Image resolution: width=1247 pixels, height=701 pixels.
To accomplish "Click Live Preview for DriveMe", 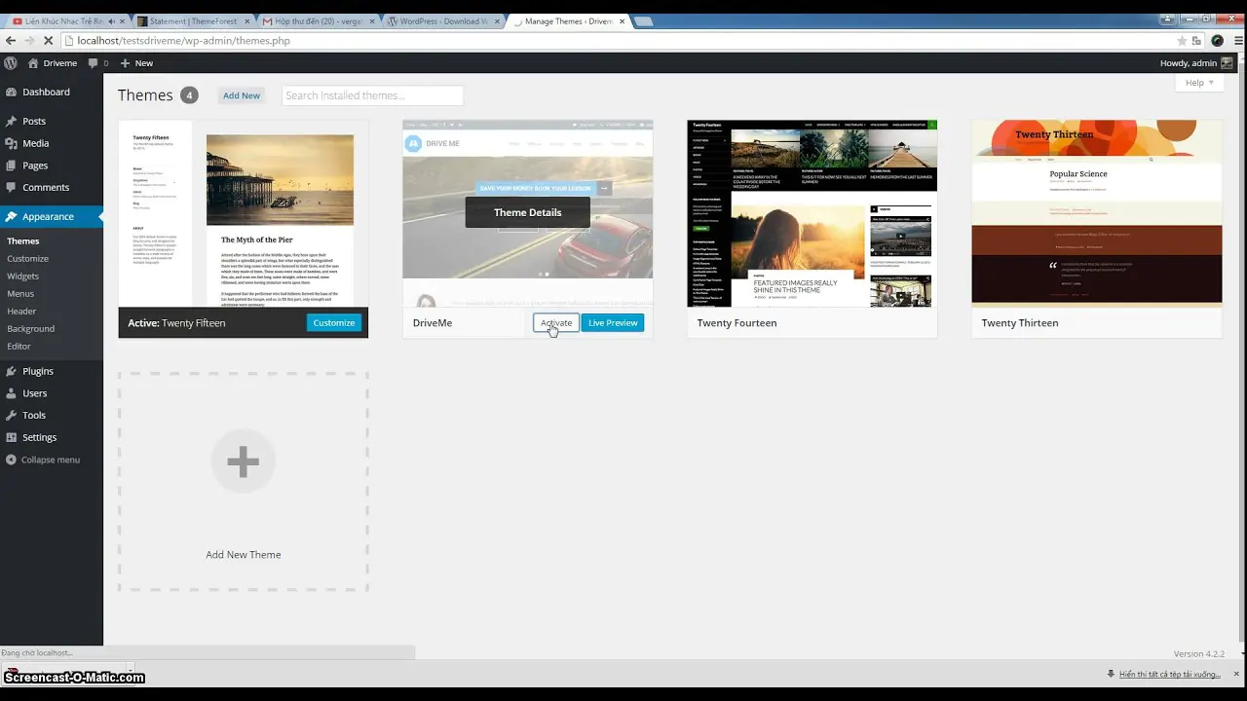I will 613,322.
